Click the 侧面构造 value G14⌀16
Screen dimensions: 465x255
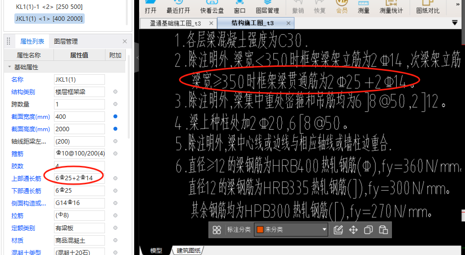(x=79, y=203)
